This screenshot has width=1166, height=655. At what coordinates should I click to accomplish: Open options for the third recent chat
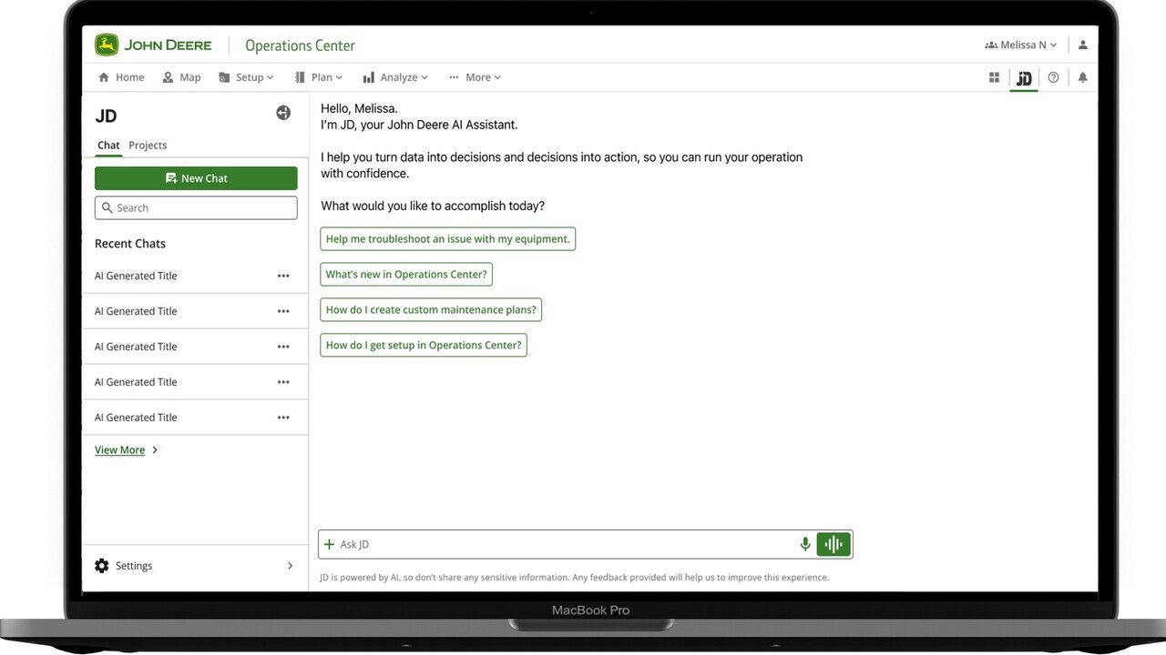283,347
